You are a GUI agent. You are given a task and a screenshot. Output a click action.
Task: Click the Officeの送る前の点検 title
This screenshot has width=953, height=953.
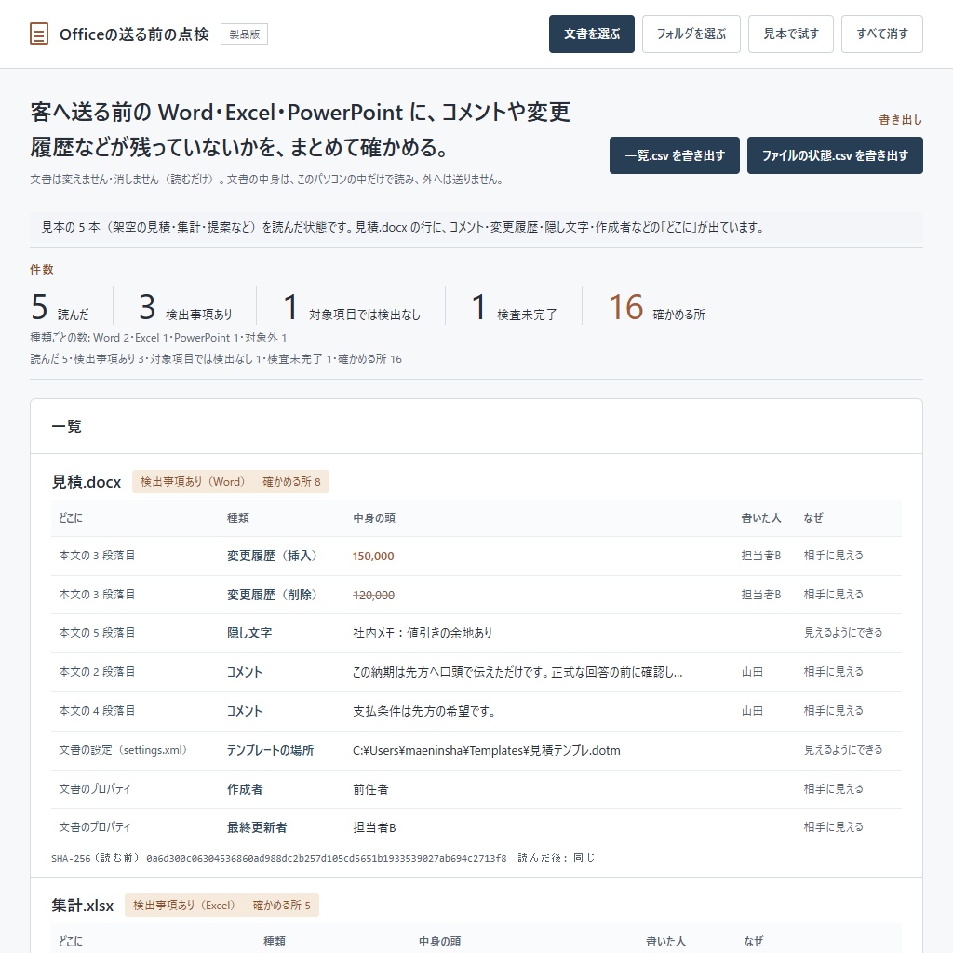(134, 34)
